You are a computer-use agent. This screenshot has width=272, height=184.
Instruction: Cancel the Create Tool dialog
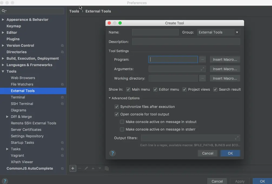pyautogui.click(x=207, y=153)
